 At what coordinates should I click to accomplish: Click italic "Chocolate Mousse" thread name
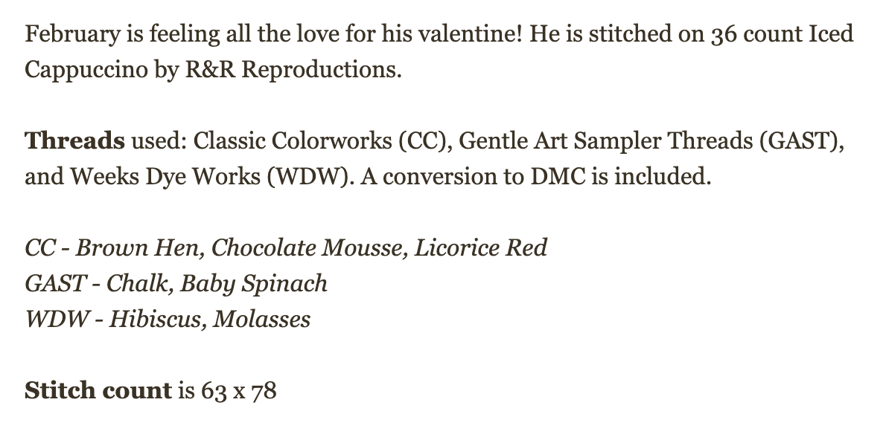pos(308,247)
